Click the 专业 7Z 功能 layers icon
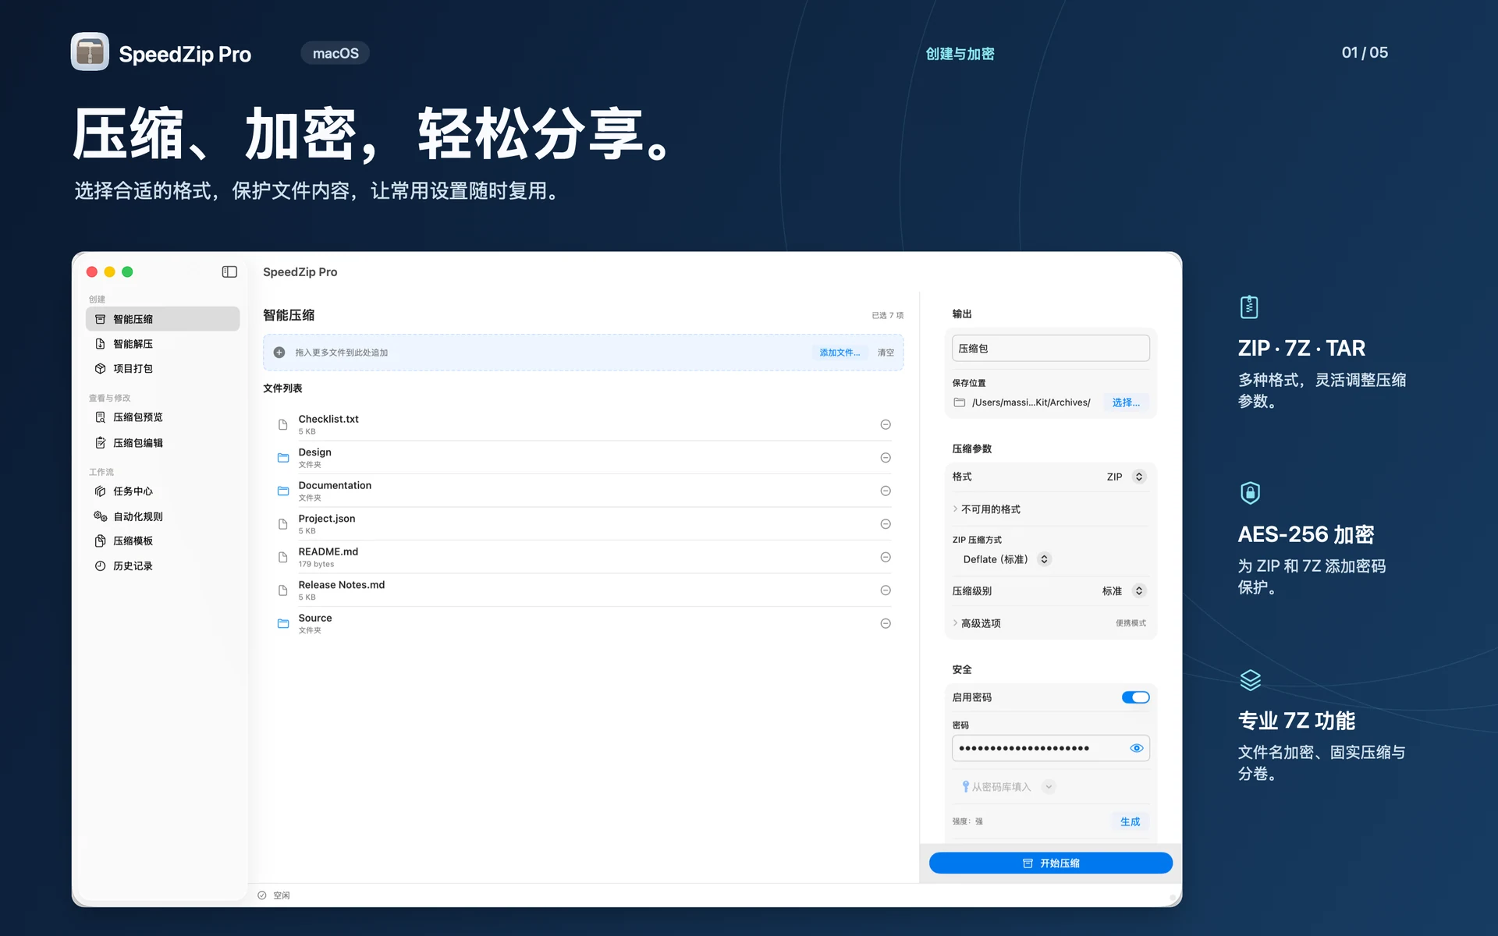 [x=1250, y=680]
